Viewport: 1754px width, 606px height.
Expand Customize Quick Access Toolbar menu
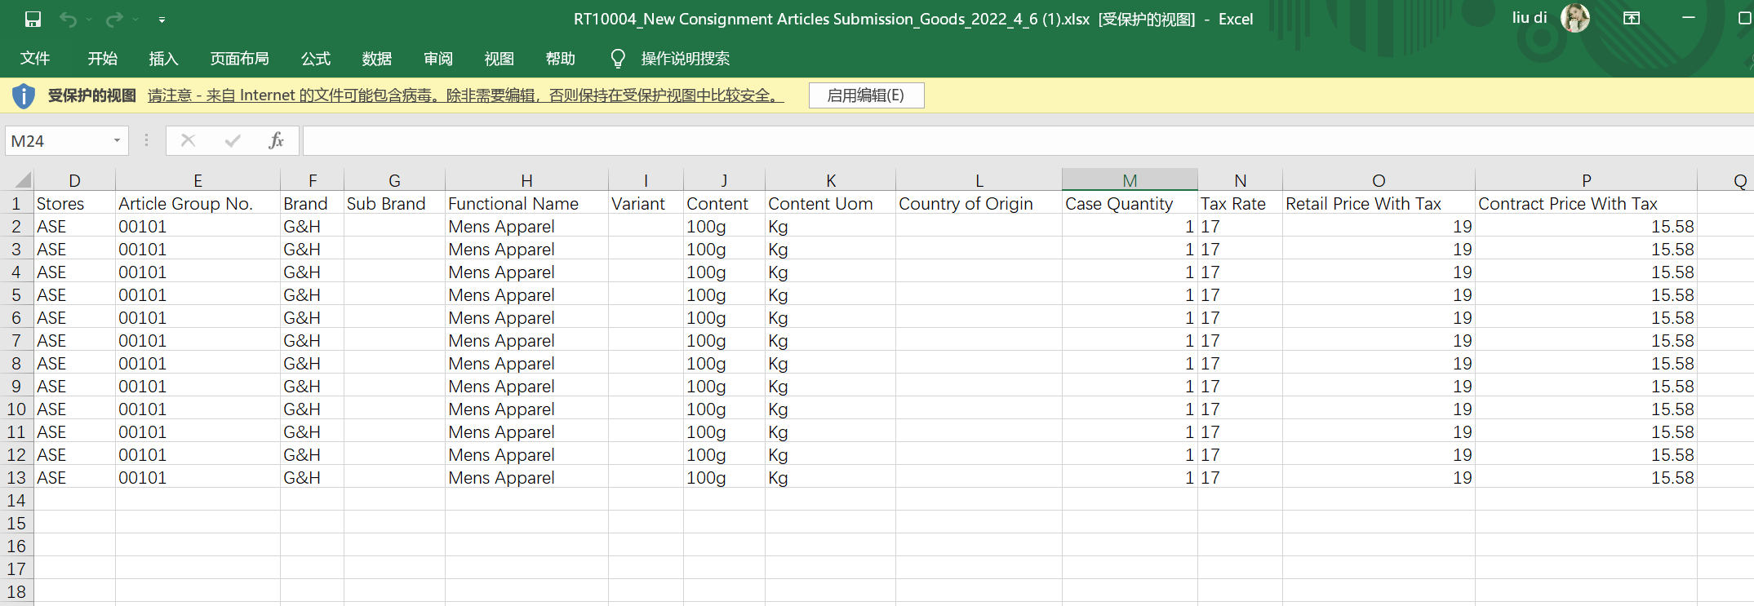162,20
